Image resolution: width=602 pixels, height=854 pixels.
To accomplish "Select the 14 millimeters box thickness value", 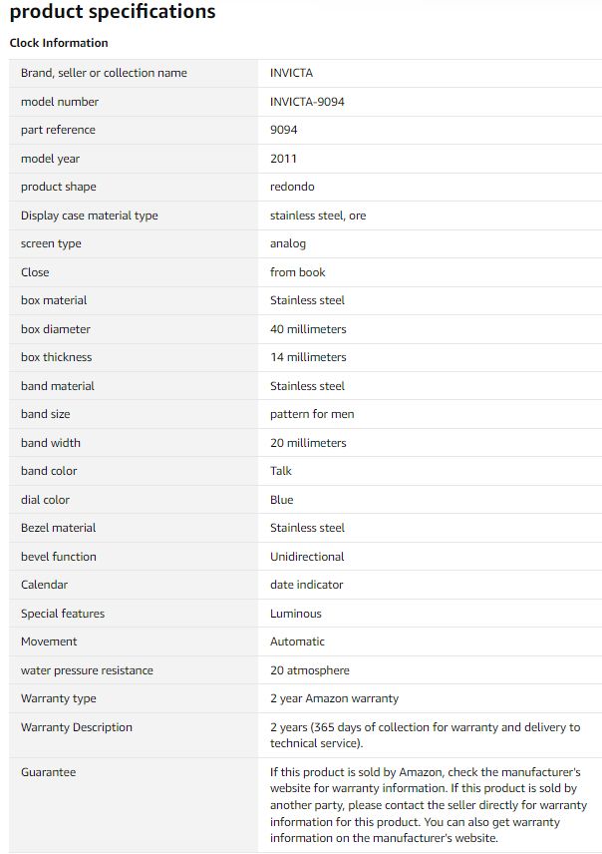I will pos(308,357).
